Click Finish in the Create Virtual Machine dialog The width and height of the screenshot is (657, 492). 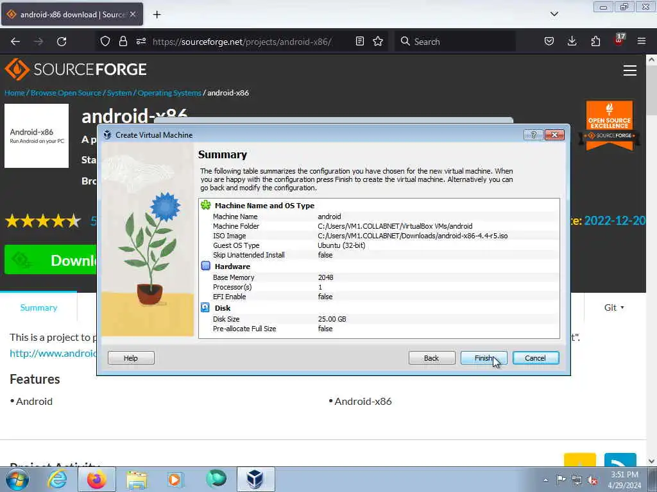[484, 358]
